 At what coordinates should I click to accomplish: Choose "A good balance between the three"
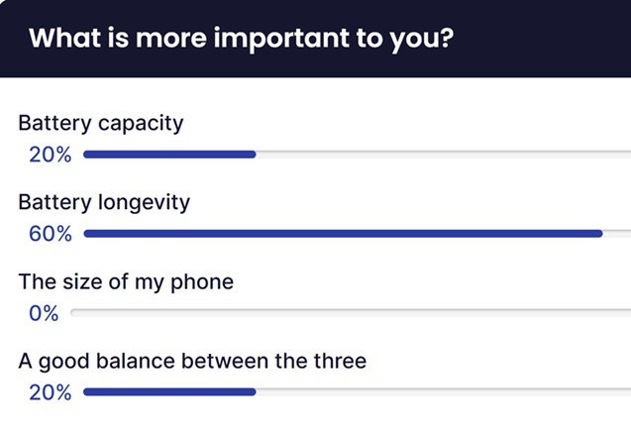(x=192, y=362)
